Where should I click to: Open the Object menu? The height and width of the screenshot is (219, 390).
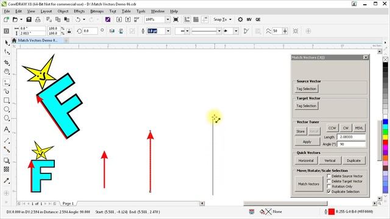[x=63, y=11]
